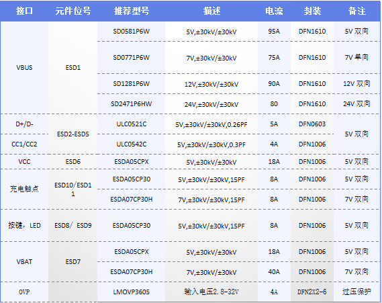
Task: Click the SD0771P6W model cell
Action: click(132, 58)
